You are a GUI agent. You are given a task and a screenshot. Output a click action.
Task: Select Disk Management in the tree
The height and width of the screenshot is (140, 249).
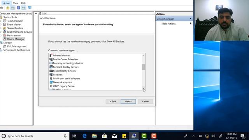(x=17, y=46)
